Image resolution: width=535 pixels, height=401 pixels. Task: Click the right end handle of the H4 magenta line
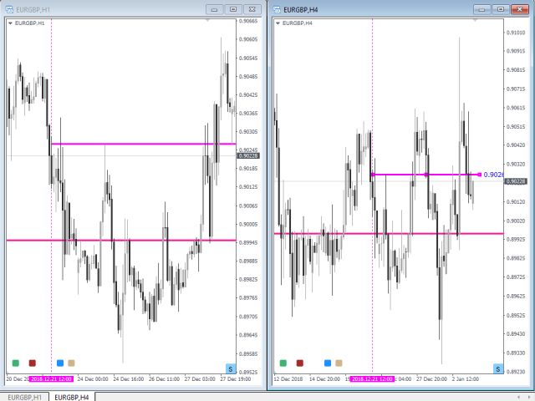[x=479, y=175]
